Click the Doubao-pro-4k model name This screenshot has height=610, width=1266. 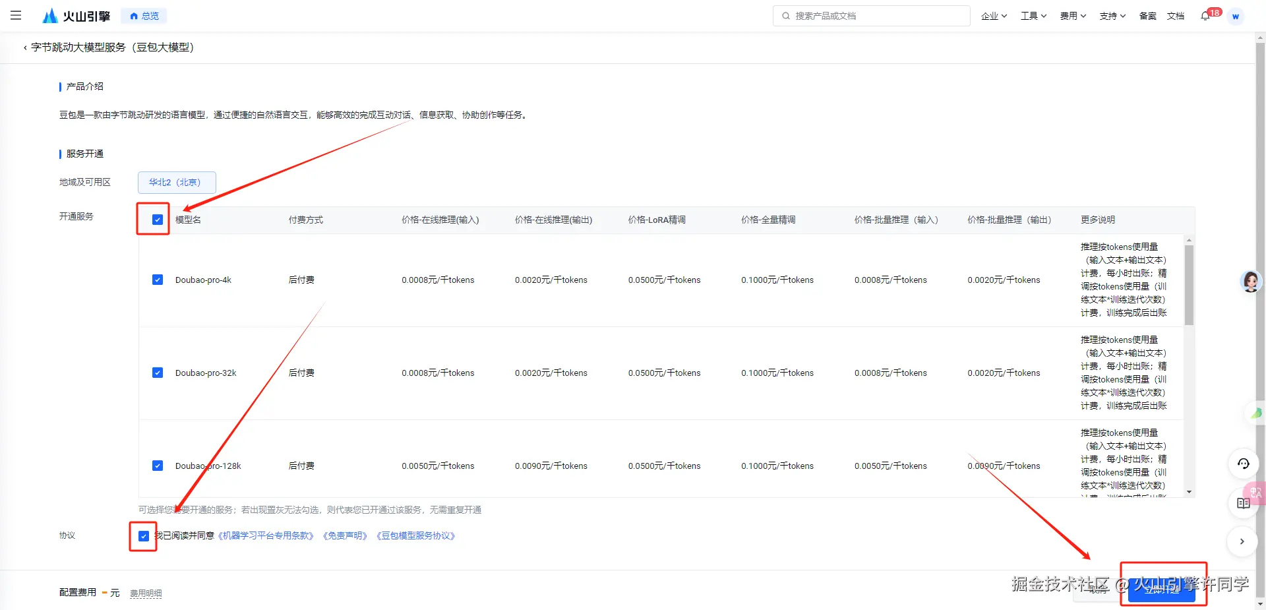(203, 280)
